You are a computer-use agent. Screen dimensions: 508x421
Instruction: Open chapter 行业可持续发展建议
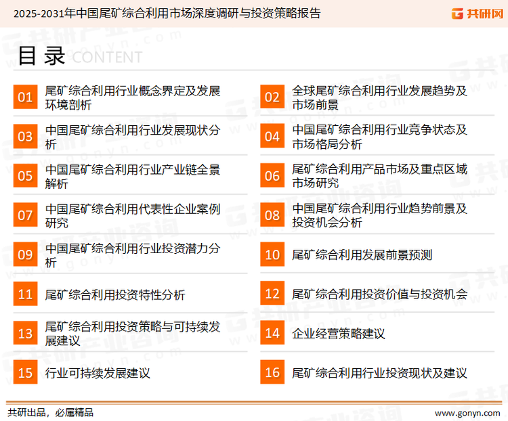[x=98, y=373]
